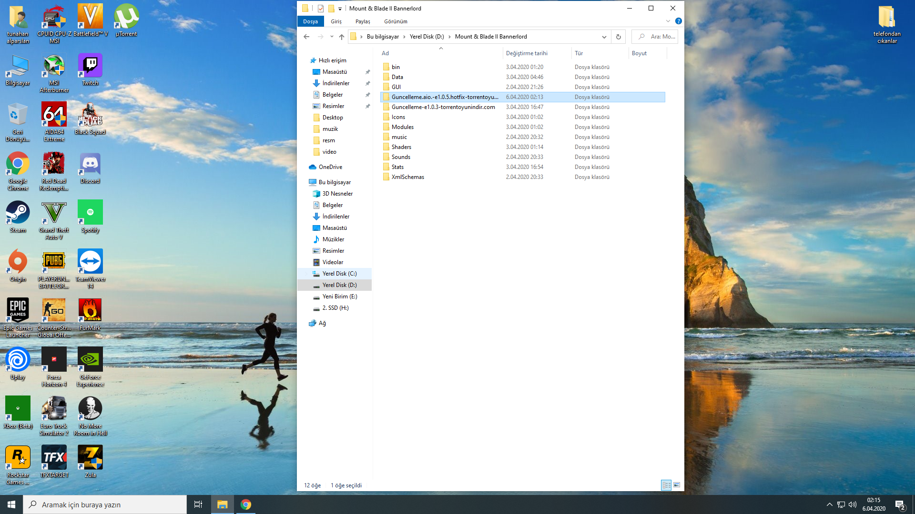Screen dimensions: 915x514
Task: Select the Black Squad desktop icon
Action: click(x=90, y=118)
